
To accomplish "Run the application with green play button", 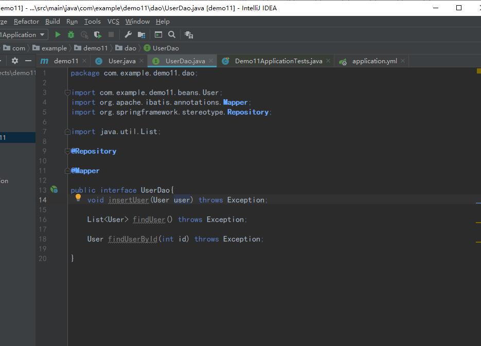I will [x=58, y=35].
